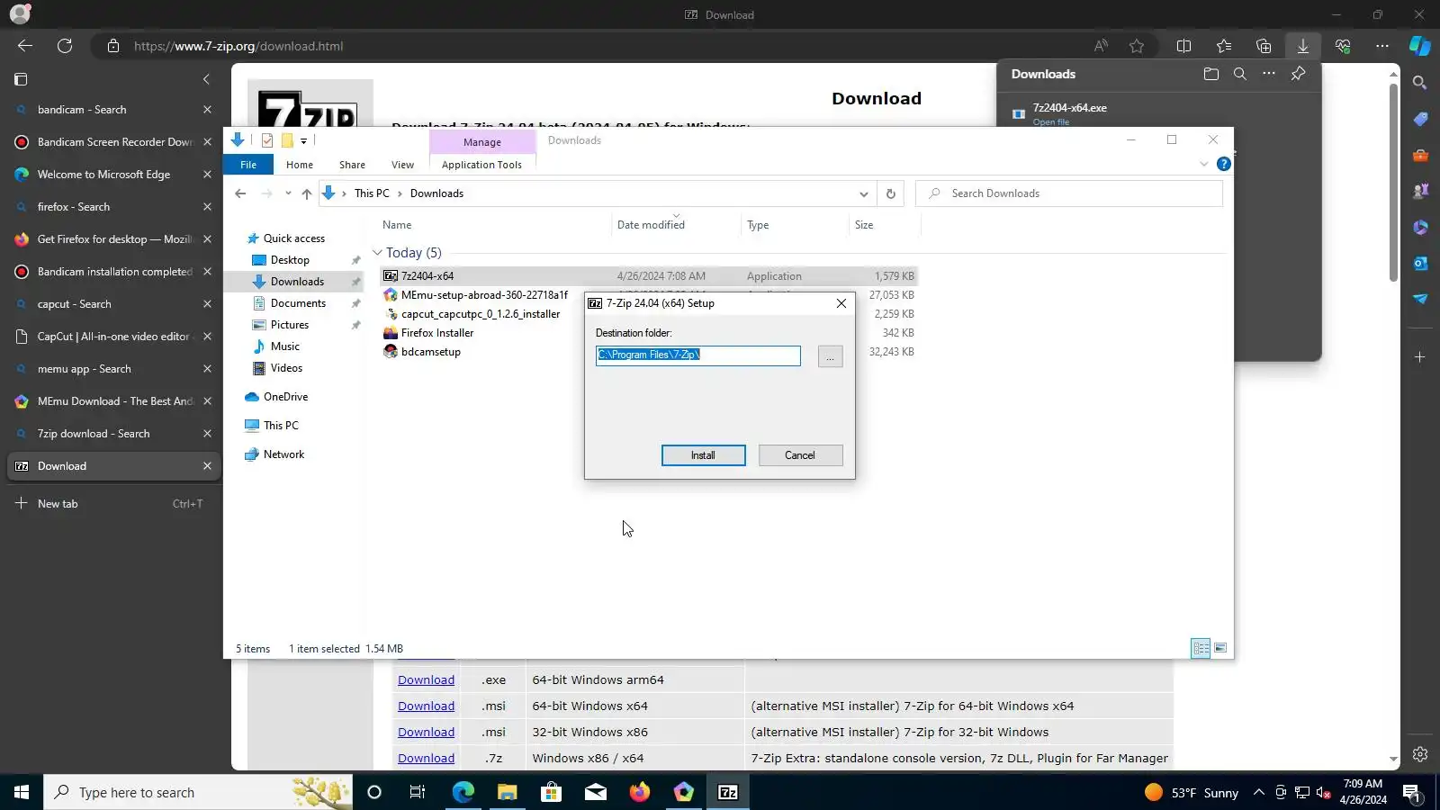
Task: Select This PC in navigation pane
Action: tap(281, 426)
